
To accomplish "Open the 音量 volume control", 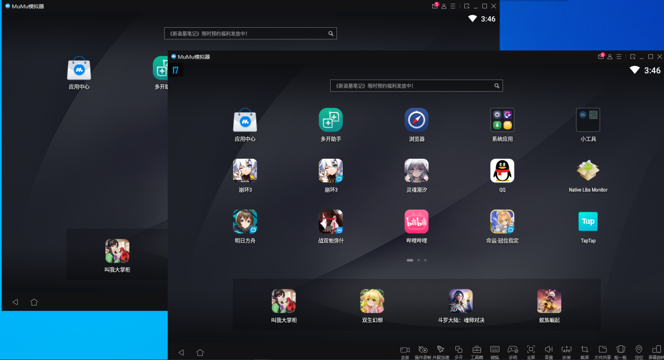I will (x=549, y=350).
